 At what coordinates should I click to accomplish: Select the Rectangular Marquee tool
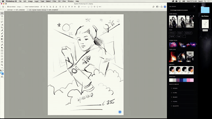(x=2, y=19)
